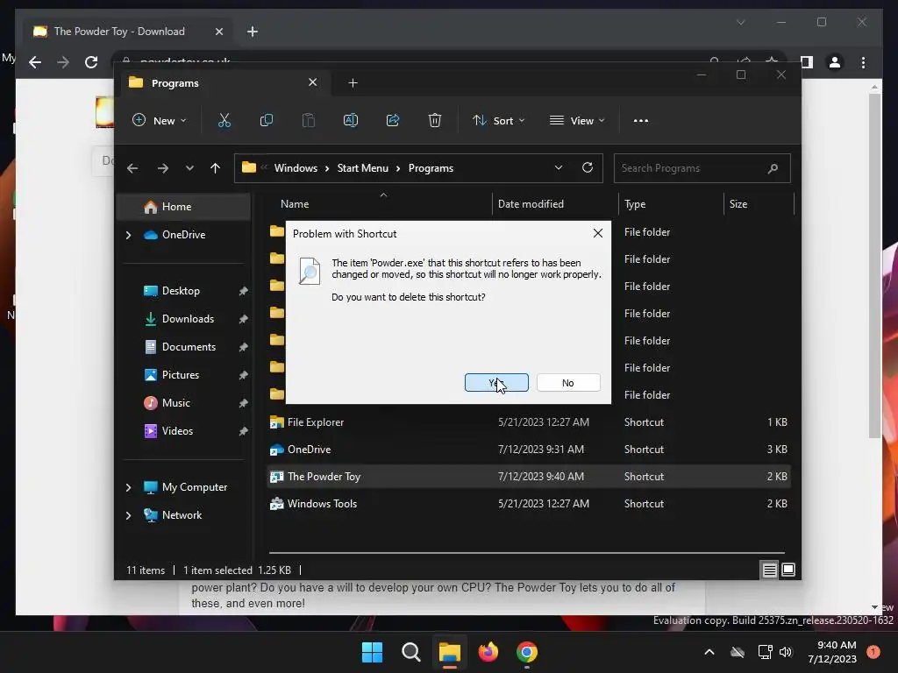Click No in the shortcut dialog
Image resolution: width=898 pixels, height=673 pixels.
[568, 383]
